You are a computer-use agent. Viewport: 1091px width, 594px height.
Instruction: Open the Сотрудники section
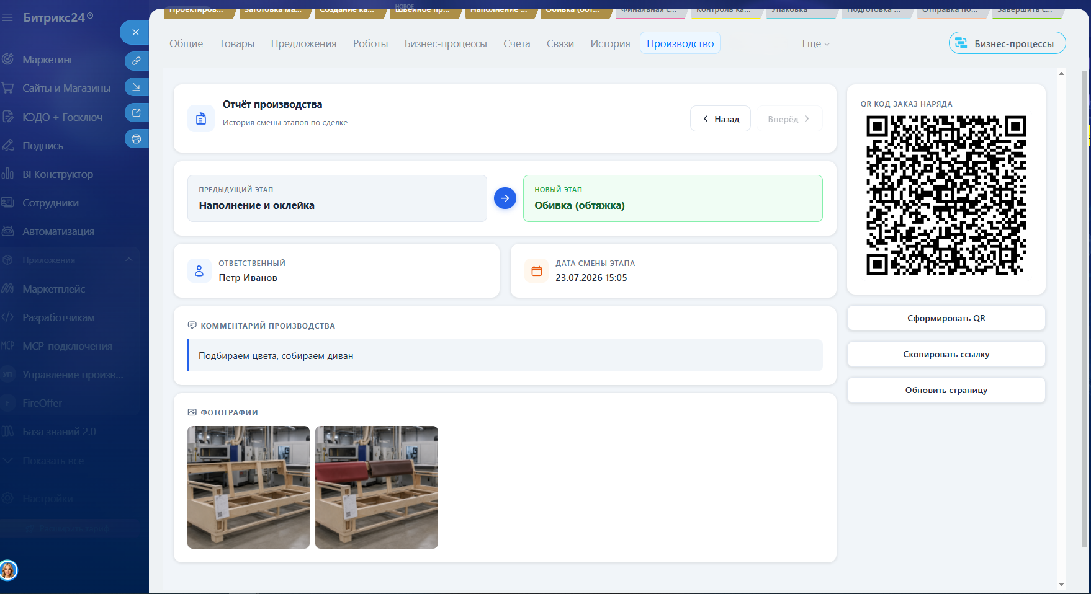[50, 203]
